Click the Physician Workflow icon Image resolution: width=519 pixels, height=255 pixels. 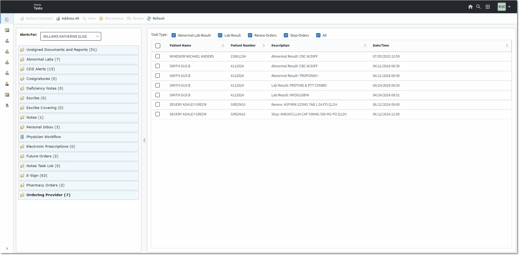pos(22,137)
